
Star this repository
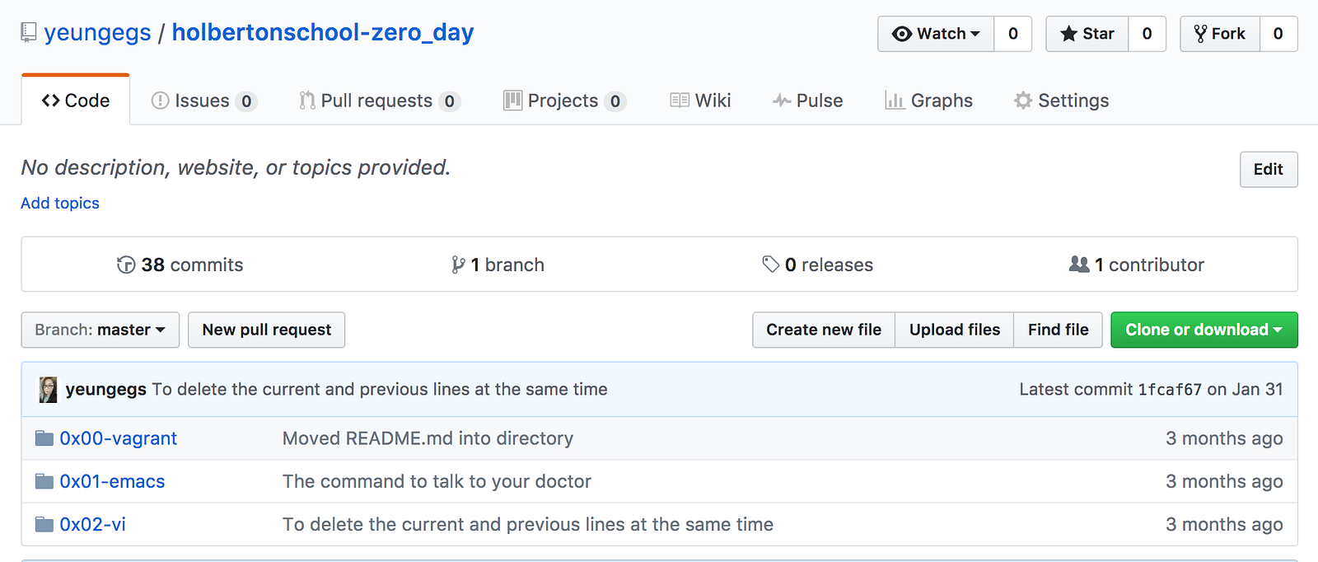(1087, 34)
